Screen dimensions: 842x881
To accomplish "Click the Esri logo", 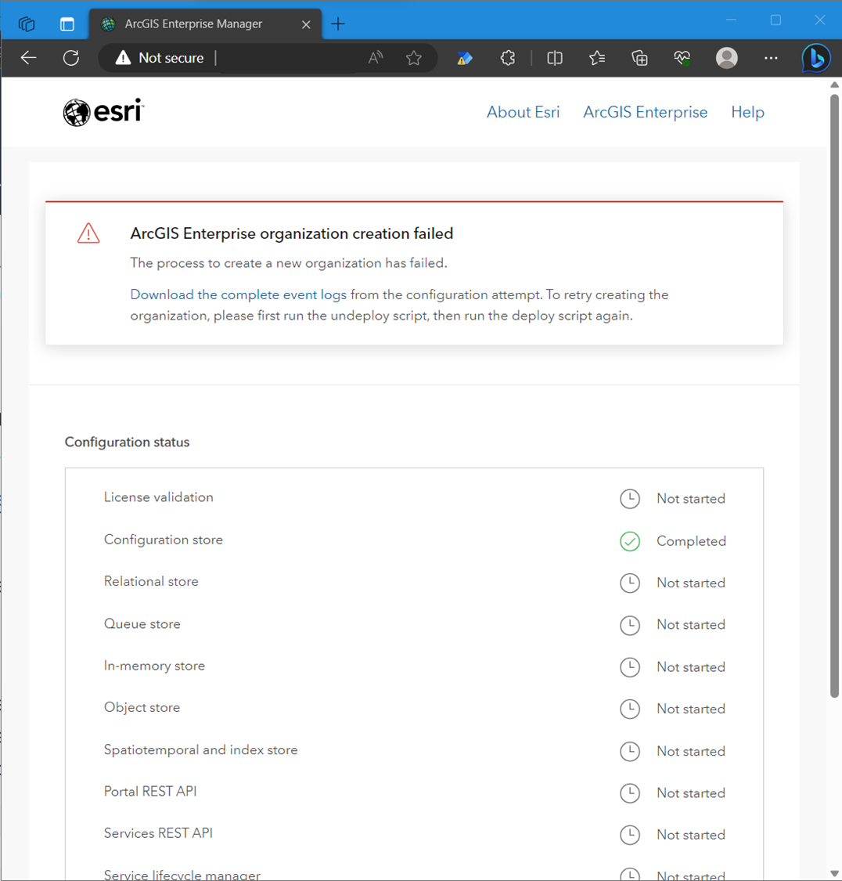I will click(103, 112).
